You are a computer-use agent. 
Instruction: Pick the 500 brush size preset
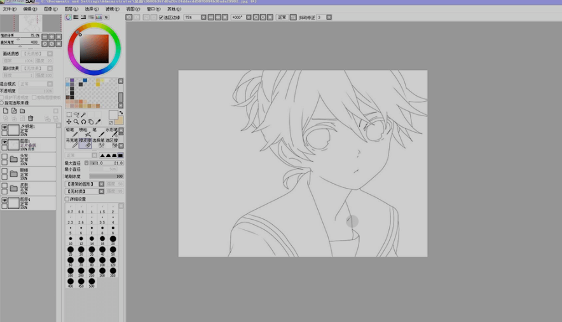(x=92, y=283)
